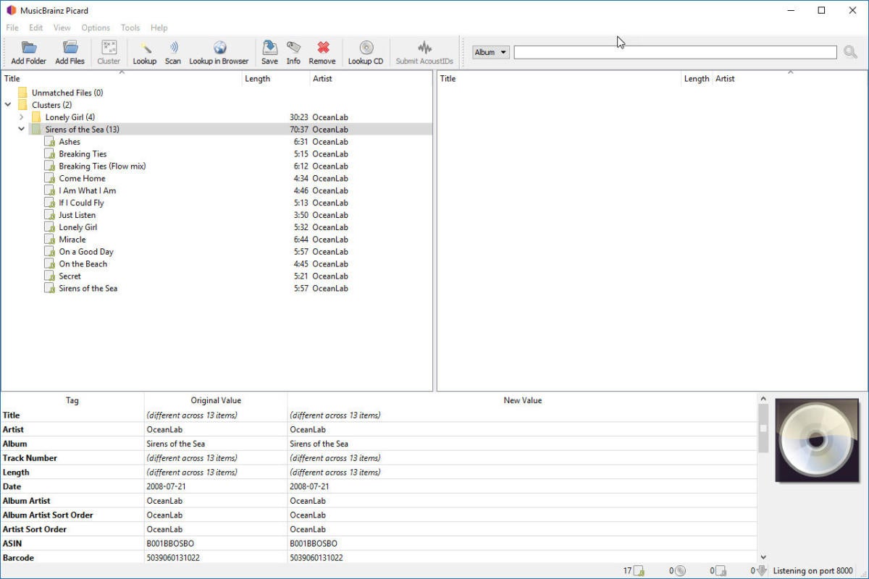Click the cover art disc thumbnail
Image resolution: width=869 pixels, height=579 pixels.
pos(817,440)
